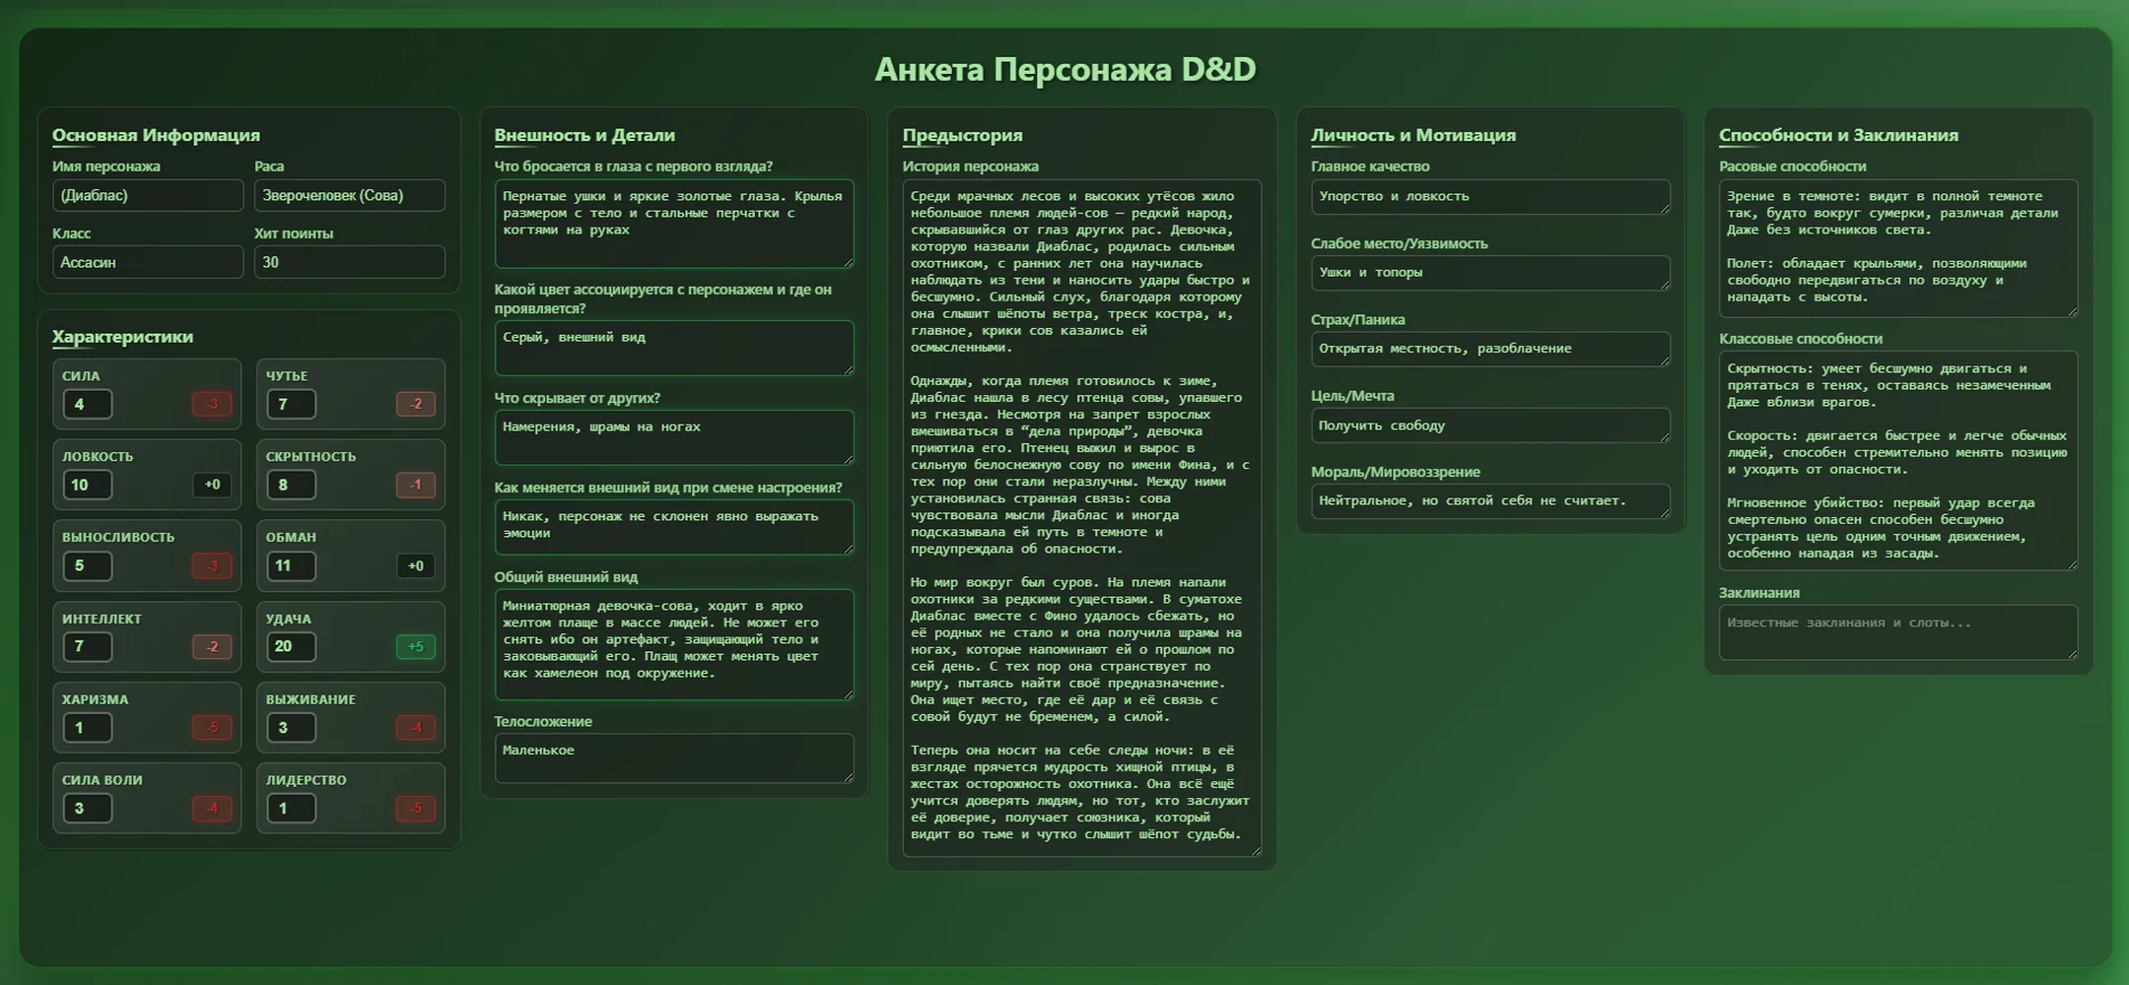This screenshot has height=985, width=2129.
Task: Click the -4 modifier badge for ВЫЖИВАНИЕ
Action: click(416, 727)
